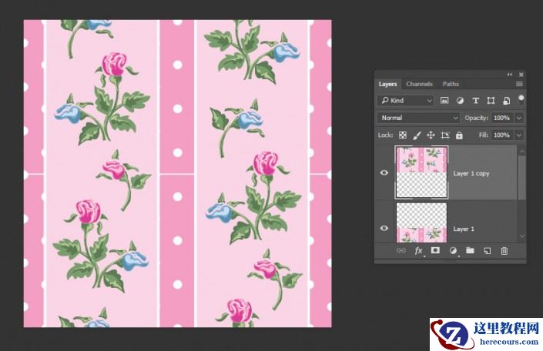Filter for shape layers
Image resolution: width=543 pixels, height=351 pixels.
pos(491,100)
